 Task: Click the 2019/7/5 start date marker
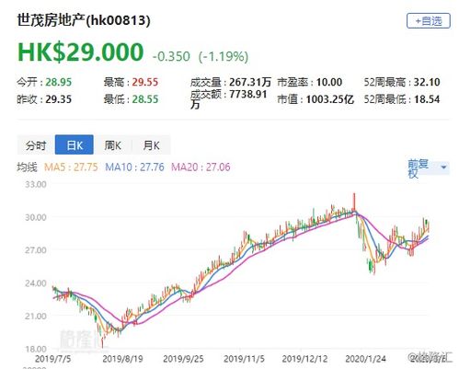pos(53,359)
